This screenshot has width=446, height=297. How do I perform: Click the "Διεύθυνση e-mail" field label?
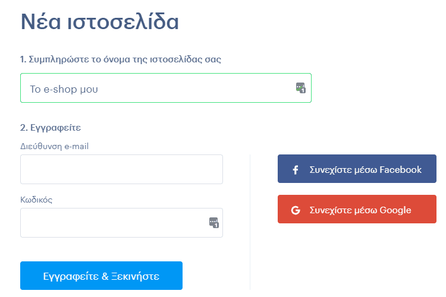tap(54, 146)
